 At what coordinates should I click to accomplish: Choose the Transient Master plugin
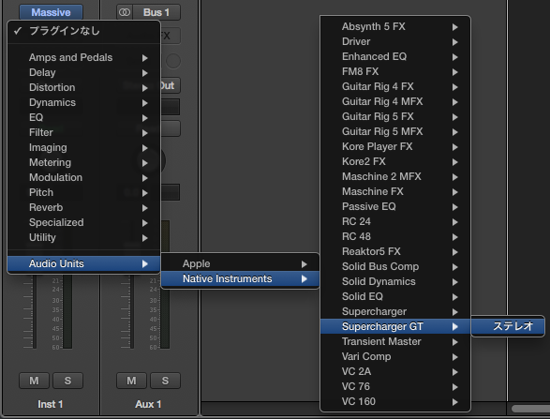(x=395, y=342)
